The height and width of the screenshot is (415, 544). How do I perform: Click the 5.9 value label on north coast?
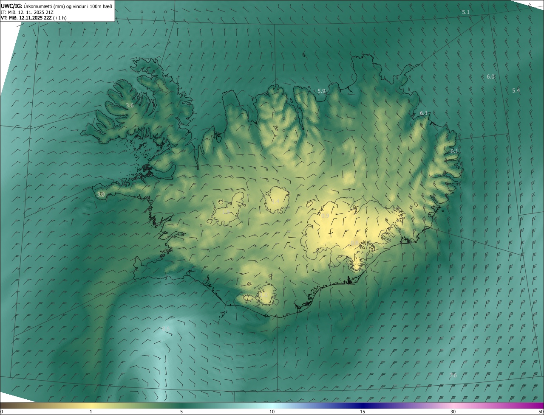321,91
